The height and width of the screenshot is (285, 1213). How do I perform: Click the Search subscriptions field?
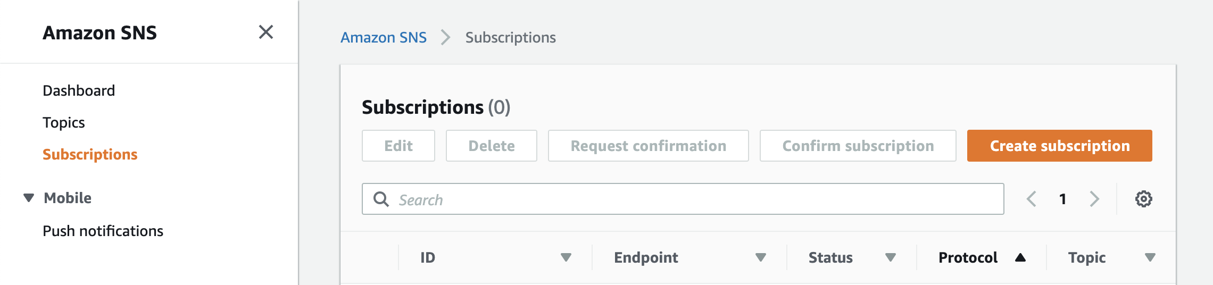(x=692, y=199)
